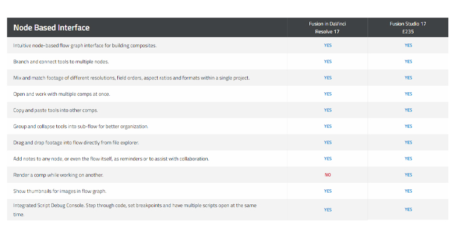
Task: Click DaVinci Resolve YES for Integrated Script Debug row
Action: [x=327, y=210]
